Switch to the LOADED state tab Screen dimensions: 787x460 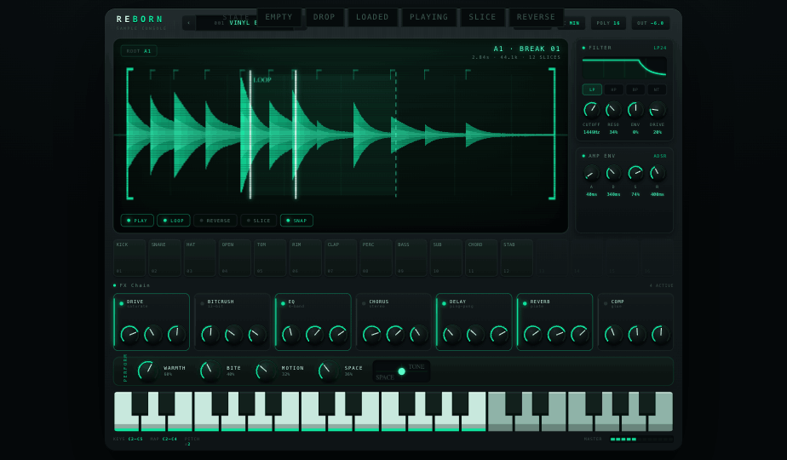(372, 16)
